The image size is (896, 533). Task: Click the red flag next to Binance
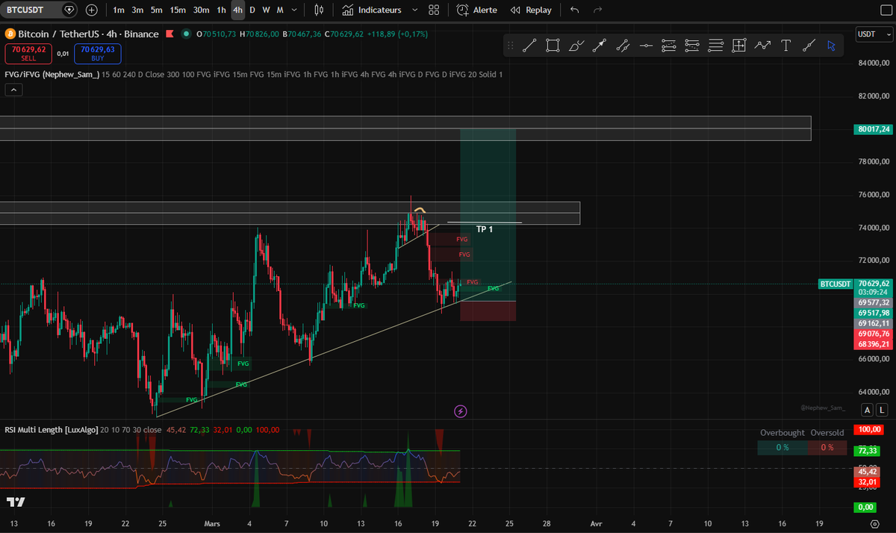tap(170, 34)
